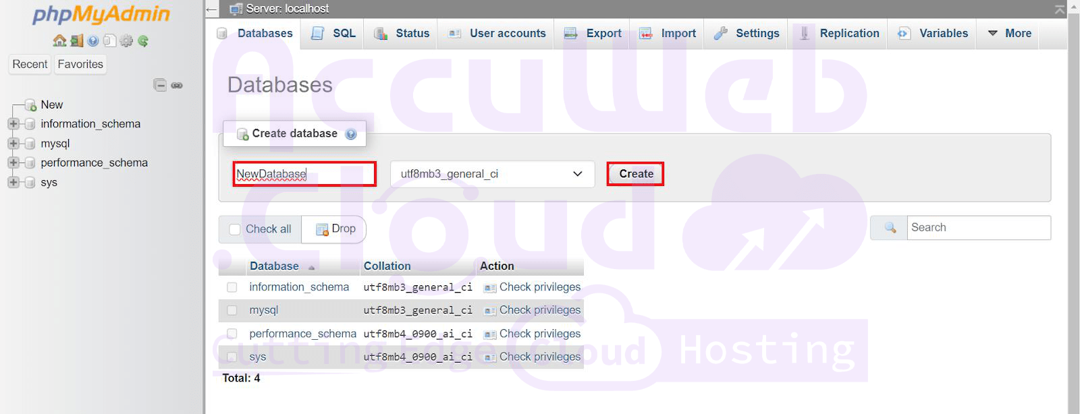The width and height of the screenshot is (1080, 414).
Task: Click Check privileges link for performance_schema
Action: point(539,334)
